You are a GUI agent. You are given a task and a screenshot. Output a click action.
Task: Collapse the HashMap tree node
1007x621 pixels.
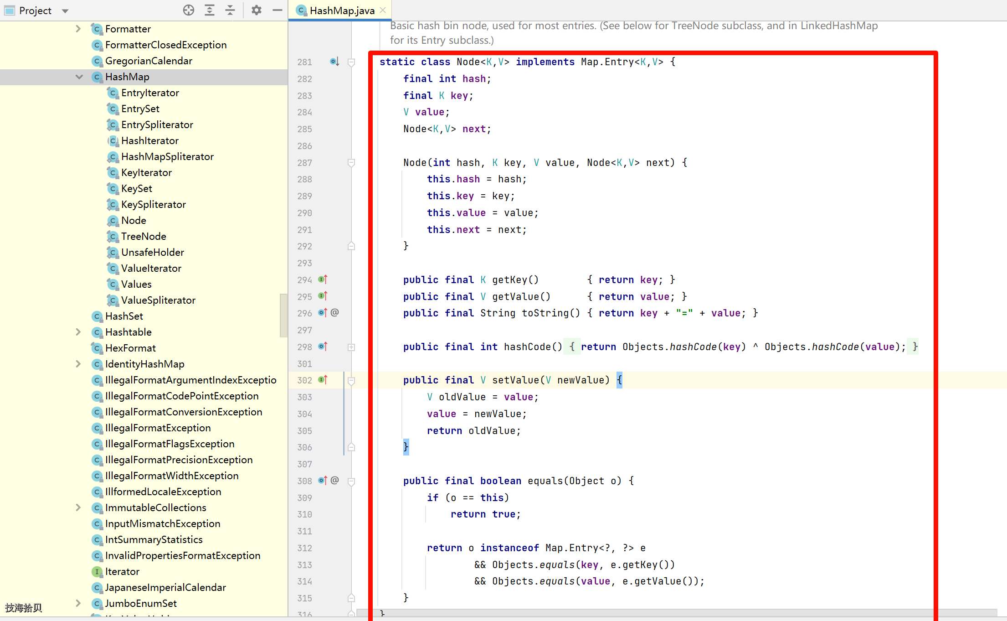79,77
